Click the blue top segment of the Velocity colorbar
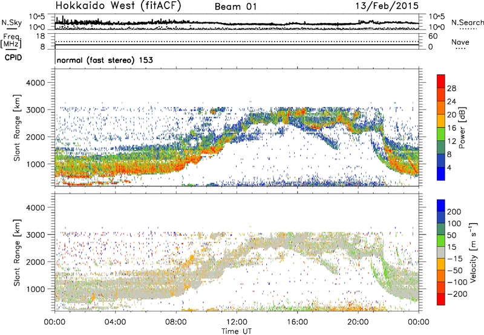 (441, 206)
